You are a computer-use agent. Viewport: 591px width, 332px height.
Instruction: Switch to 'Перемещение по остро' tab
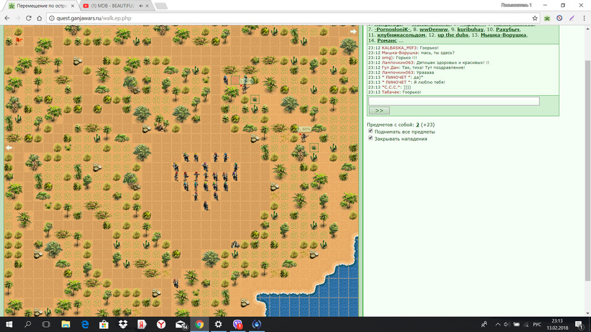pyautogui.click(x=41, y=6)
